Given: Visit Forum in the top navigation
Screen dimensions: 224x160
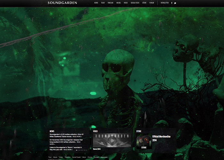Looking at the screenshot, I should point(152,3).
